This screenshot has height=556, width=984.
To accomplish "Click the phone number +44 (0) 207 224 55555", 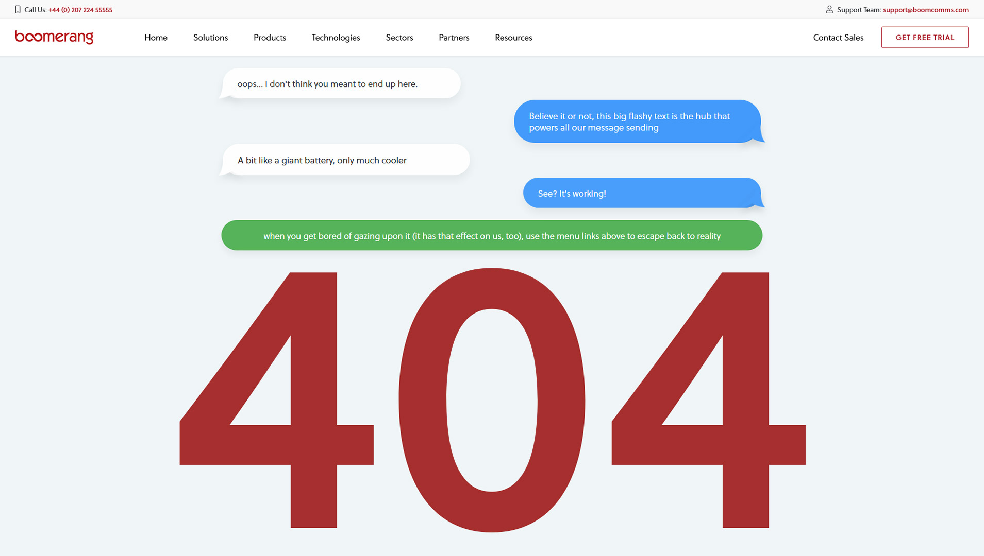I will 80,10.
